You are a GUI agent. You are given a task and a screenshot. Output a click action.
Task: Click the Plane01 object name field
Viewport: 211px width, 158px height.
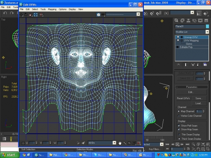click(x=190, y=26)
